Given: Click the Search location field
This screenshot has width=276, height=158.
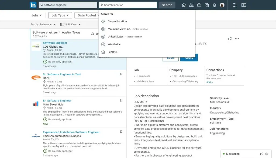Looking at the screenshot, I should click(128, 5).
